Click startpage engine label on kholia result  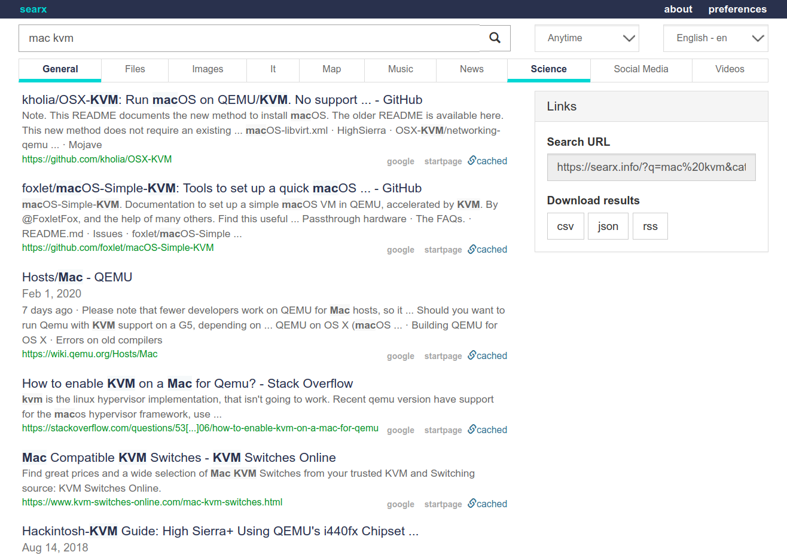point(443,161)
